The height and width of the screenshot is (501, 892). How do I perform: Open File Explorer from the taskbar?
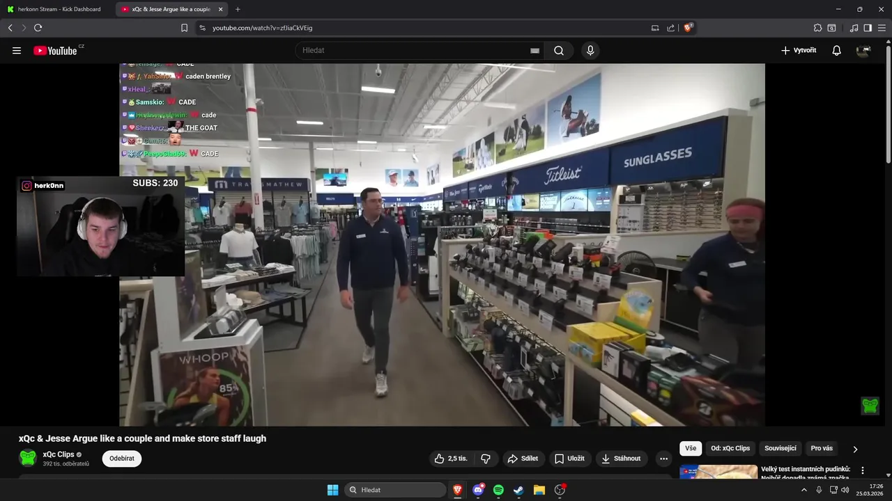pyautogui.click(x=539, y=490)
